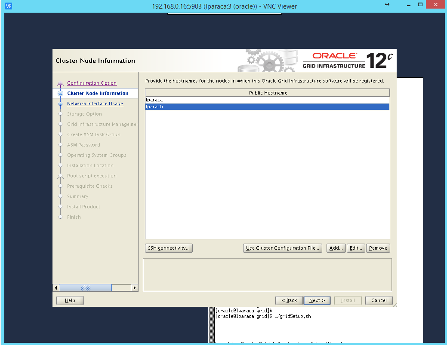This screenshot has height=345, width=447.
Task: Click the installer window resize grip corner
Action: click(x=395, y=305)
